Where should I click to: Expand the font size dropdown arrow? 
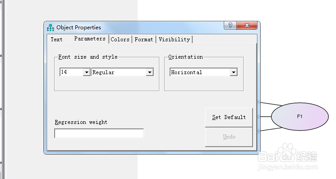(x=87, y=72)
